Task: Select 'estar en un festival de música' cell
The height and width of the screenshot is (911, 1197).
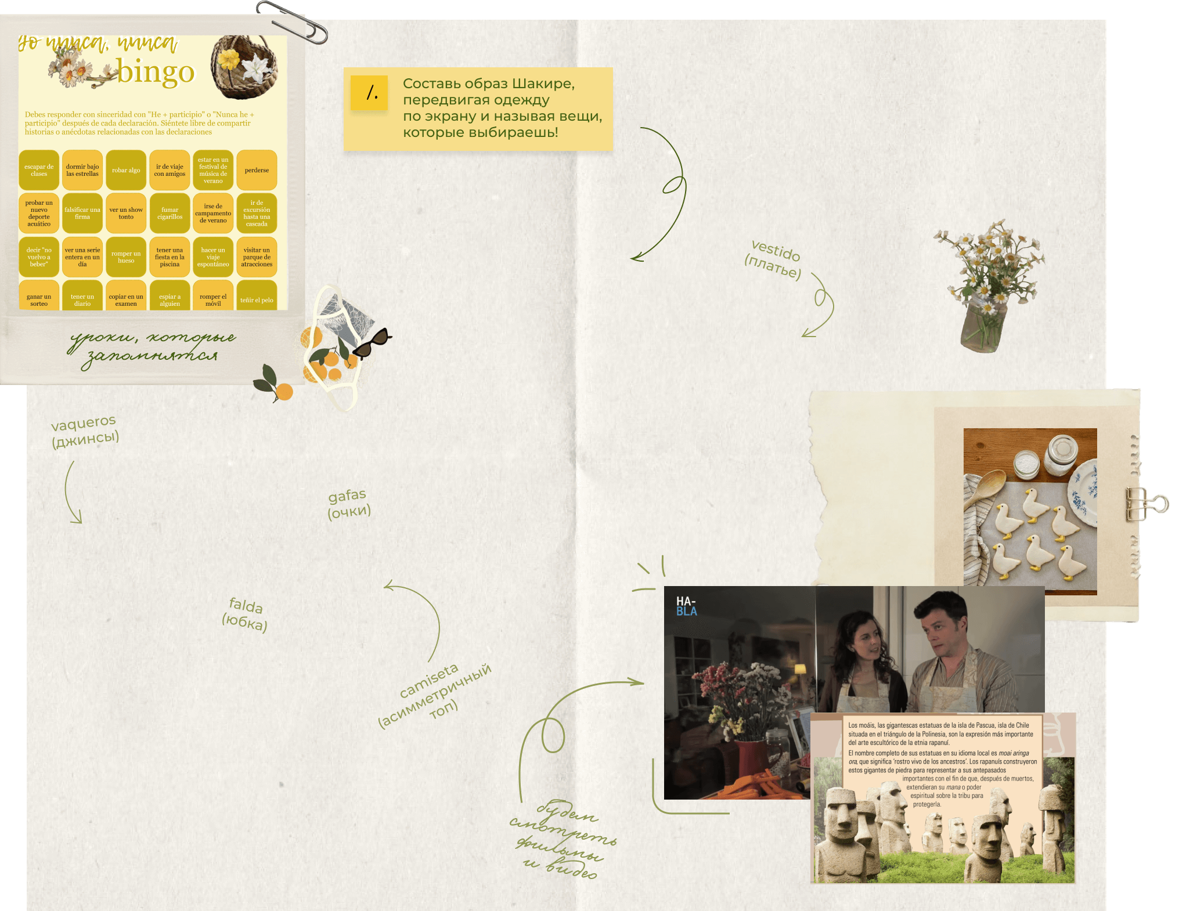Action: point(213,170)
